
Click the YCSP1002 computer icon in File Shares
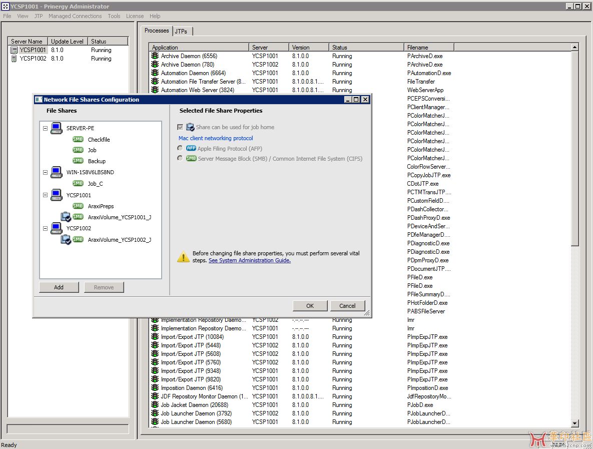[56, 228]
